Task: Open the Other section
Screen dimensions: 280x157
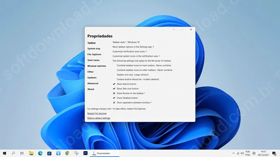Action: tap(90, 72)
